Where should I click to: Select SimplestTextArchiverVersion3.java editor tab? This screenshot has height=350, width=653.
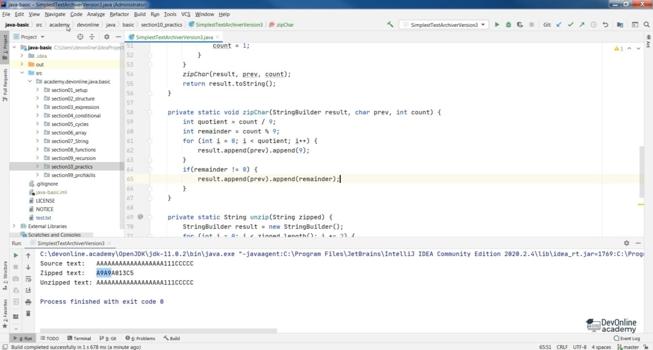click(x=174, y=37)
